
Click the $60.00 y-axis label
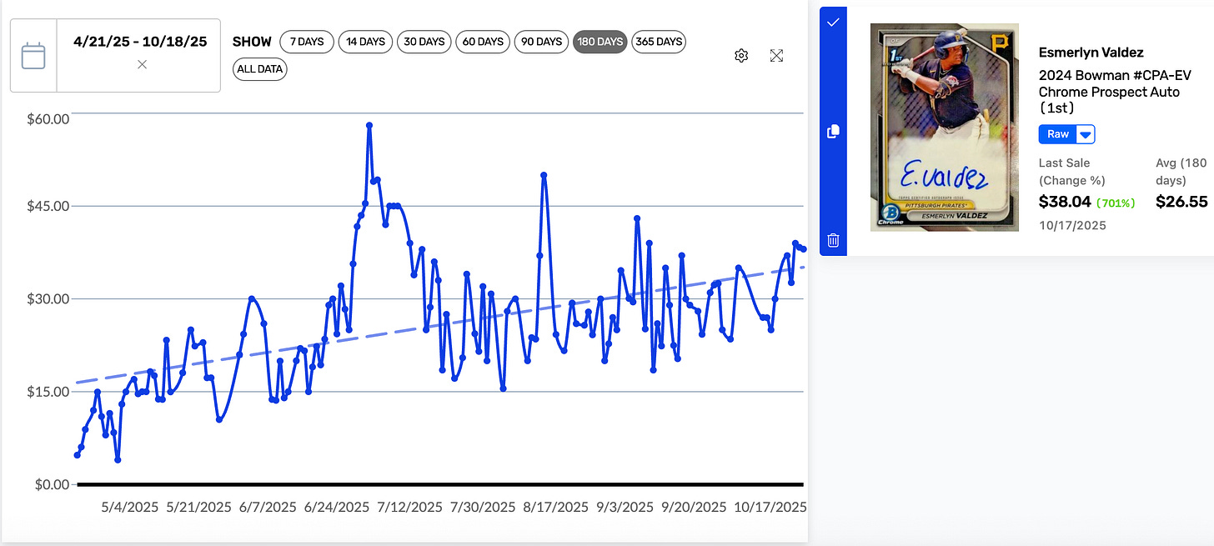[x=49, y=118]
